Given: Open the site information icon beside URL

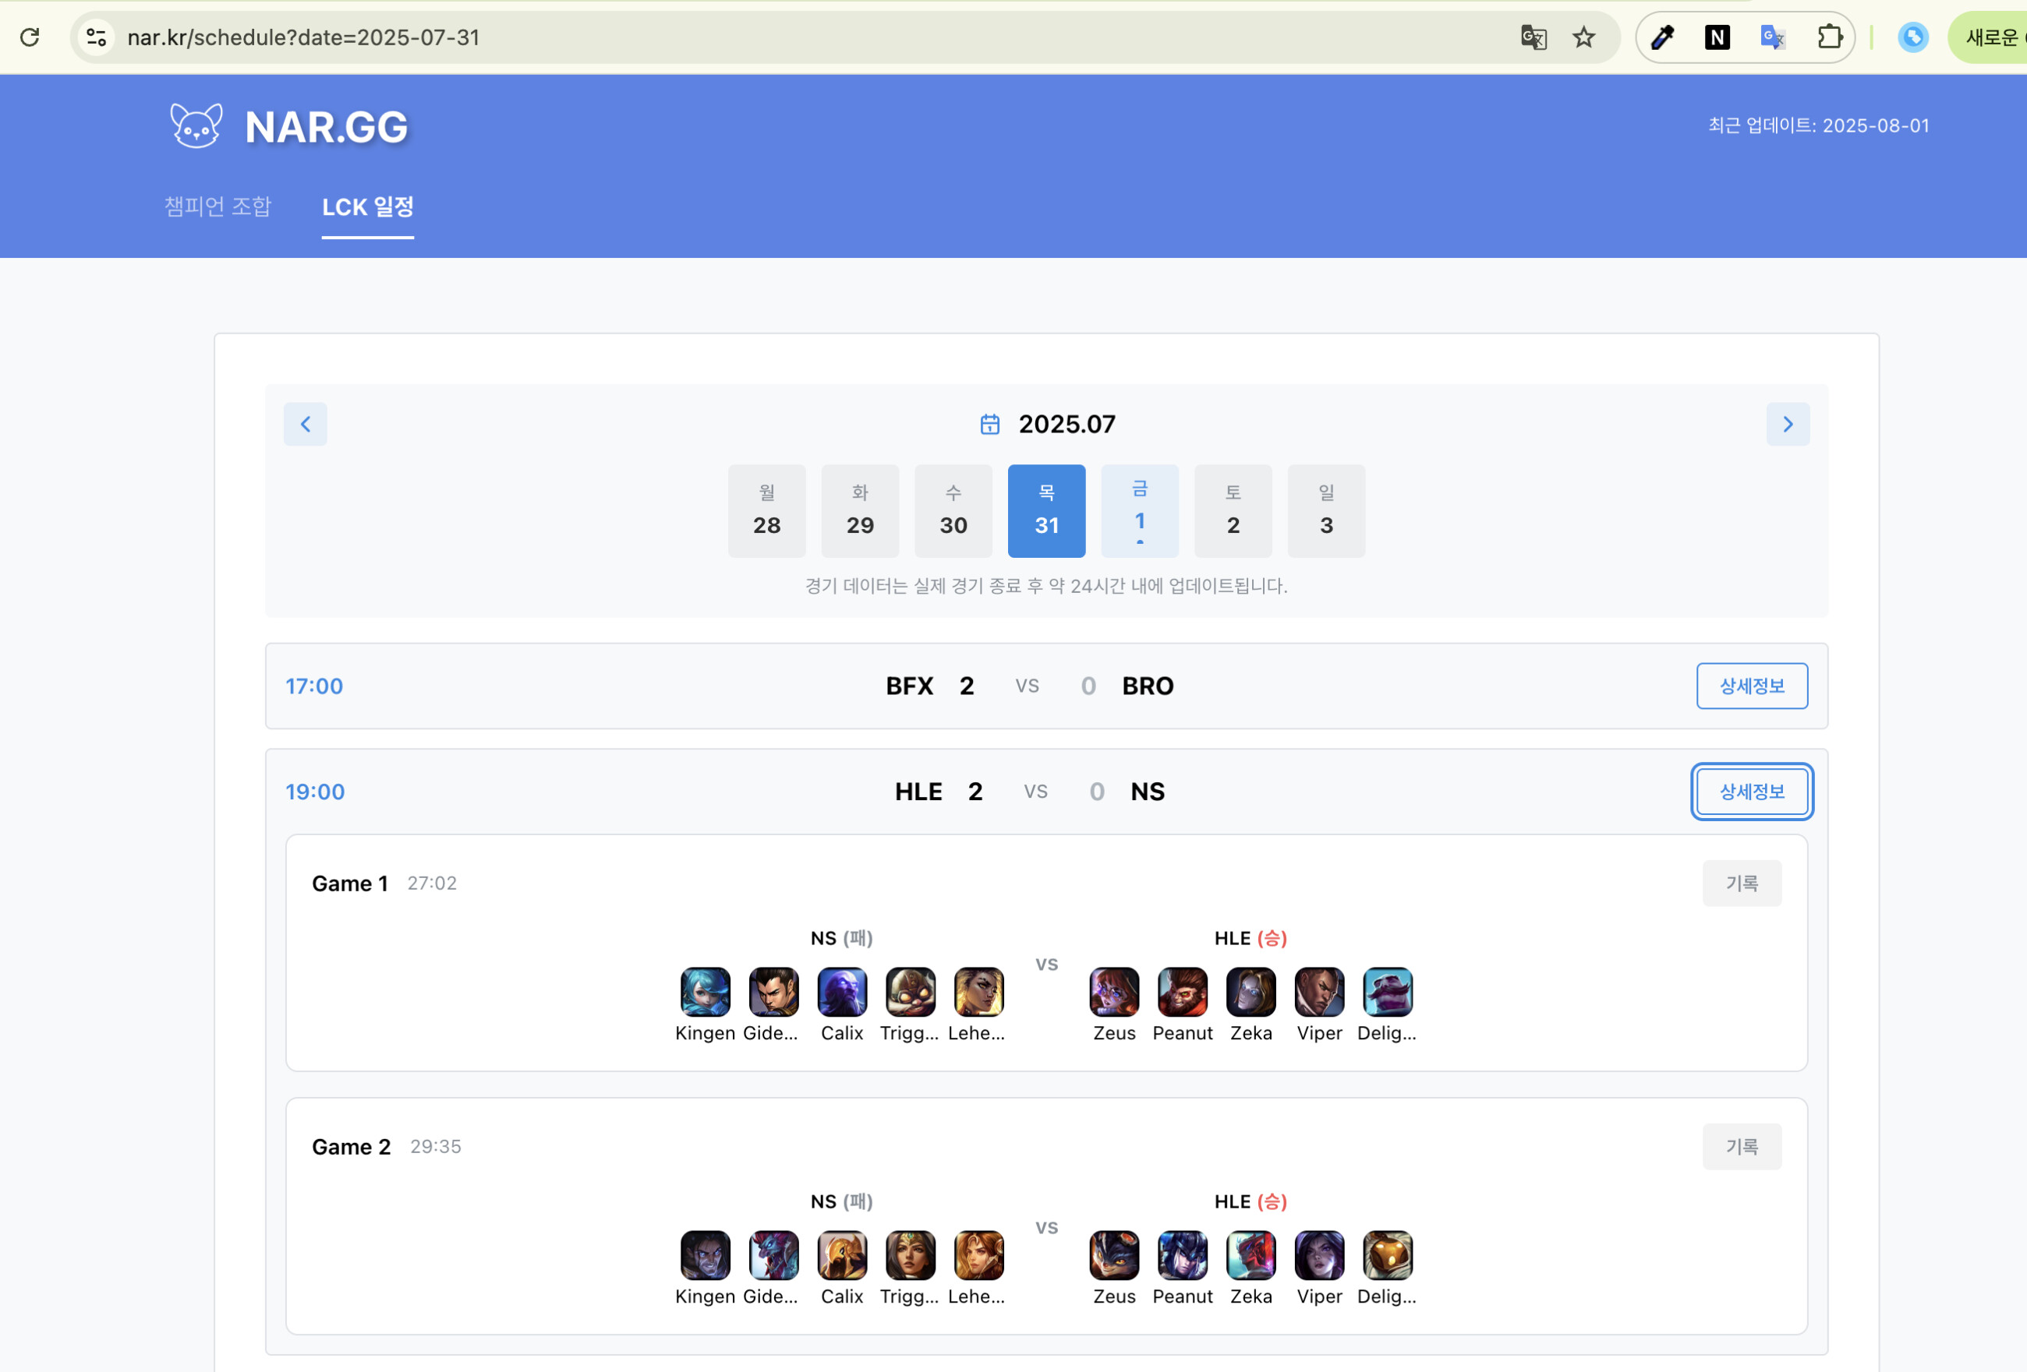Looking at the screenshot, I should (96, 37).
